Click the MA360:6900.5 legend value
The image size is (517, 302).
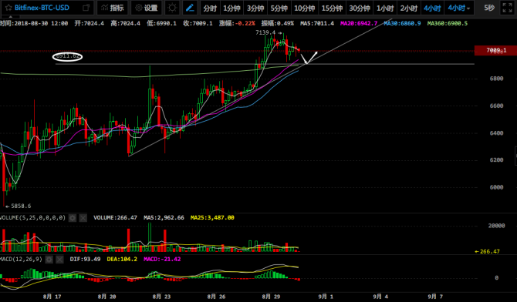(448, 23)
